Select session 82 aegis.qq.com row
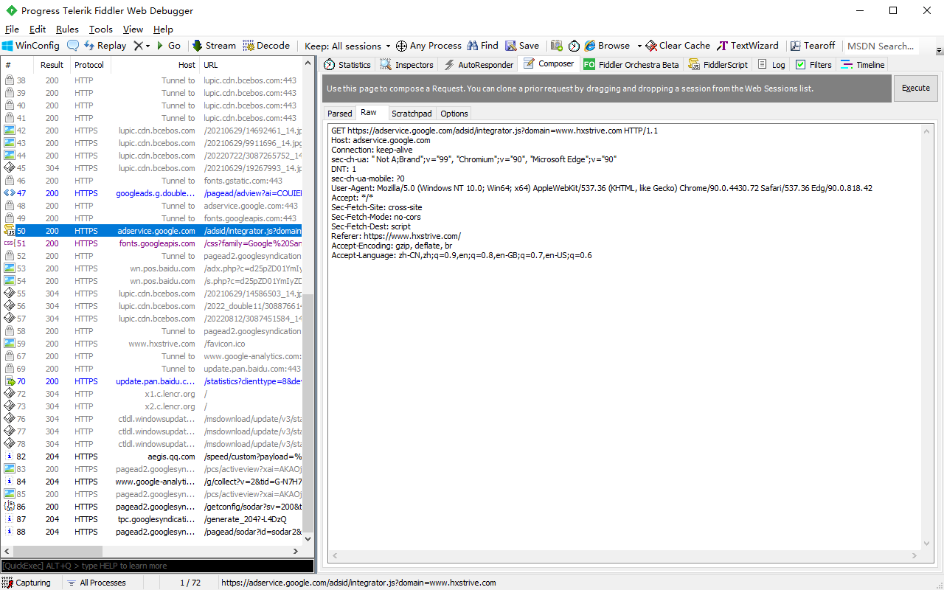Image resolution: width=944 pixels, height=590 pixels. click(x=151, y=457)
